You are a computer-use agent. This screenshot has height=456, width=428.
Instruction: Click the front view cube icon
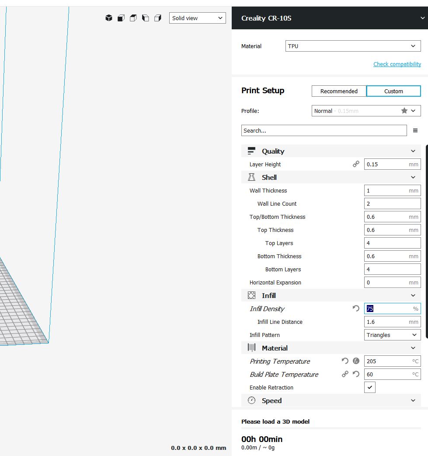pyautogui.click(x=121, y=18)
